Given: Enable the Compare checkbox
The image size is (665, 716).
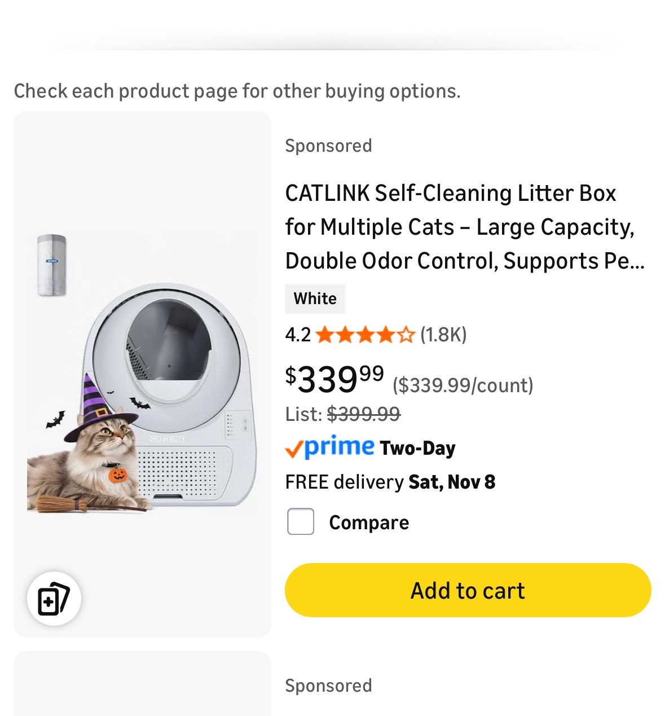Looking at the screenshot, I should (x=301, y=522).
